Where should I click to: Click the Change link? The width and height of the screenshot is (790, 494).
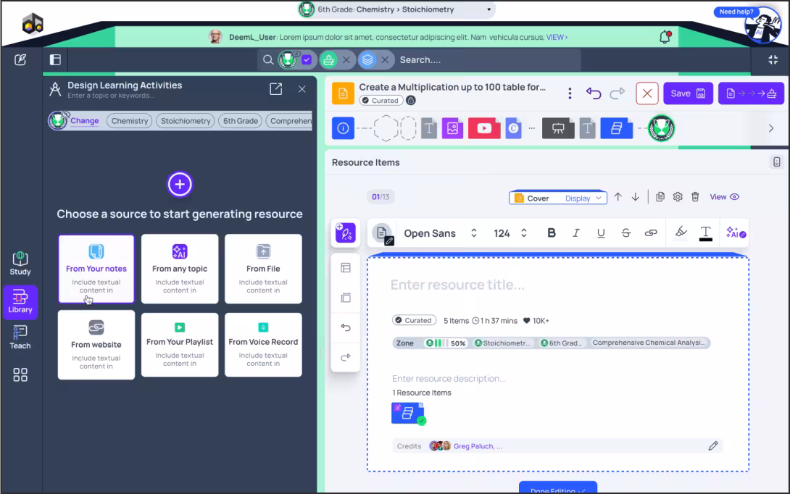click(84, 121)
